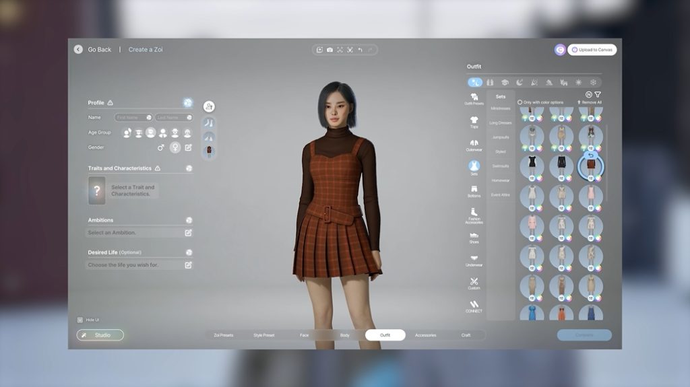
Task: Click the redo arrow in top toolbar
Action: point(371,50)
